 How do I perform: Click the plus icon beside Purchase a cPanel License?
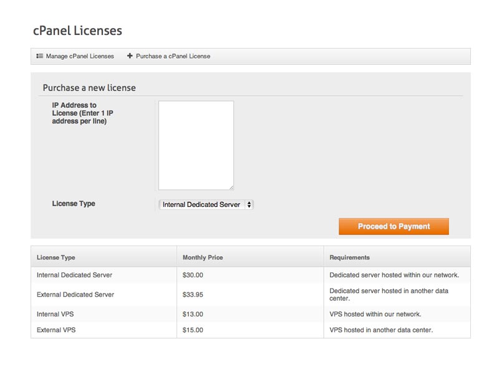tap(130, 55)
